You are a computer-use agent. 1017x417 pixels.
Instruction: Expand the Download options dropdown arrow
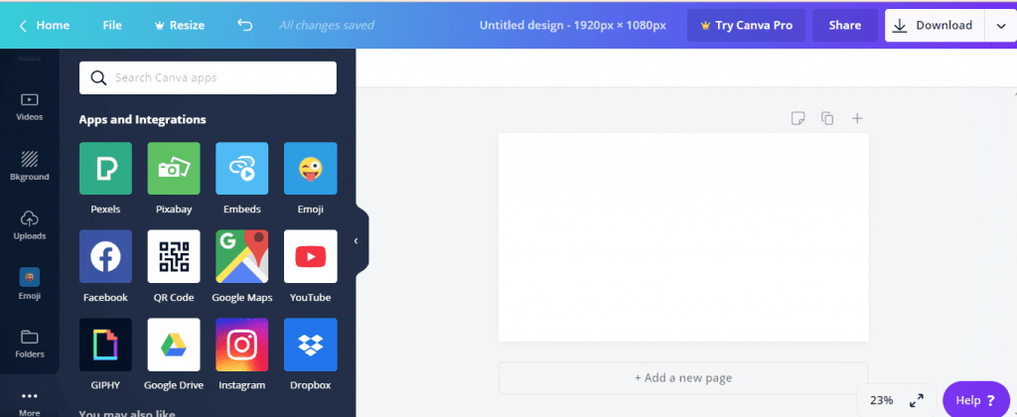click(1001, 25)
